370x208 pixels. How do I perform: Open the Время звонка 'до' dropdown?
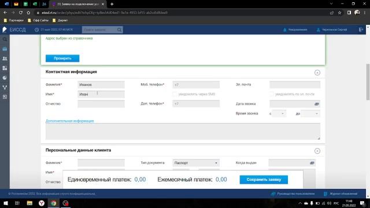tap(310, 114)
